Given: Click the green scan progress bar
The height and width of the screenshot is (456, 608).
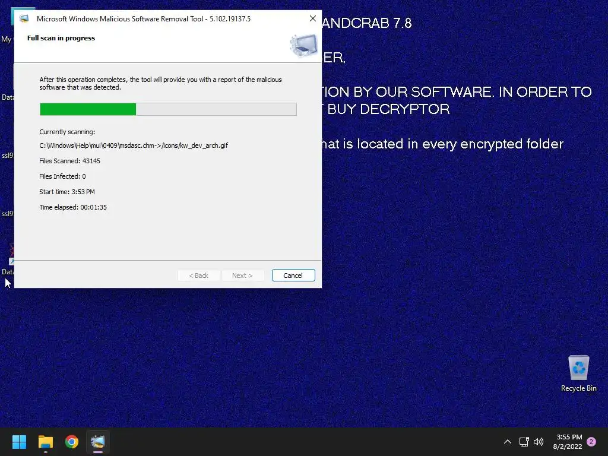Looking at the screenshot, I should tap(168, 109).
